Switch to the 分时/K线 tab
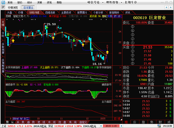This screenshot has height=128, width=174. click(x=34, y=12)
